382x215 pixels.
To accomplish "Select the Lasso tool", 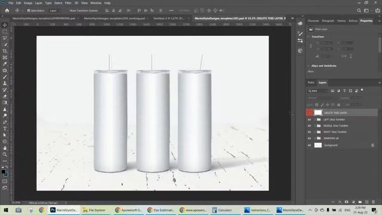I will (5, 38).
